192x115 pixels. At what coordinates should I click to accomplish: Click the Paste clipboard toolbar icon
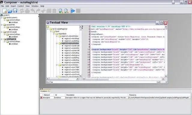point(54,11)
